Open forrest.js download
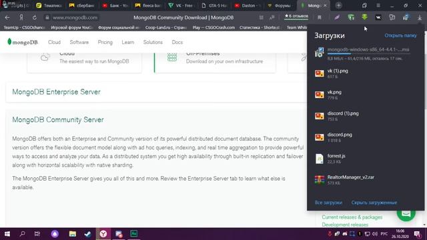Viewport: 427px width, 240px height. [x=366, y=159]
